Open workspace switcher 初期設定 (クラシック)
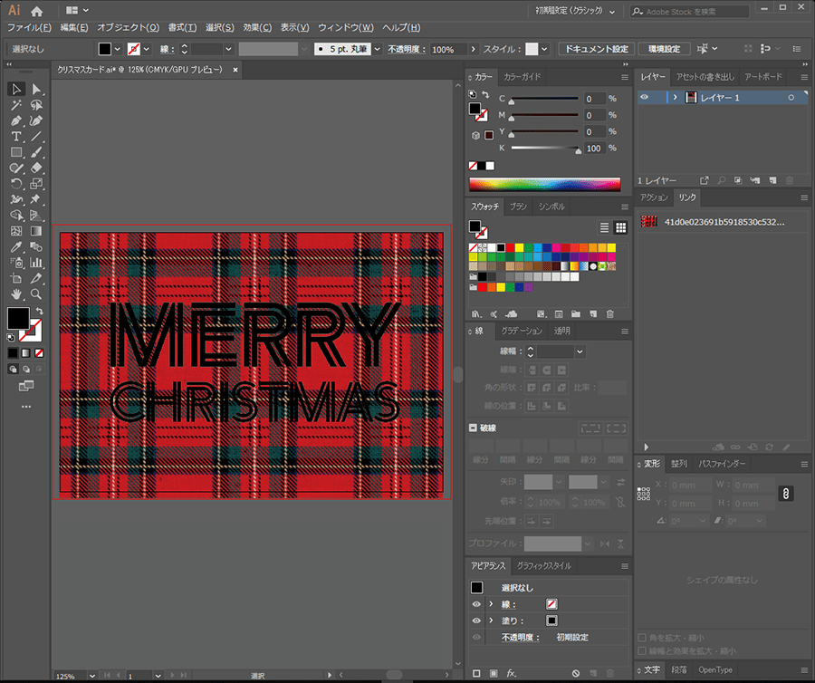The image size is (815, 683). point(575,11)
